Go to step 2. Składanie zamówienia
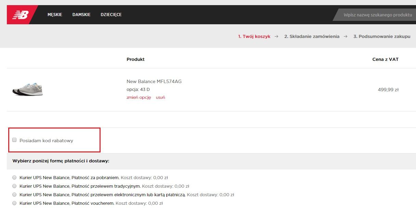This screenshot has width=416, height=214. tap(312, 36)
